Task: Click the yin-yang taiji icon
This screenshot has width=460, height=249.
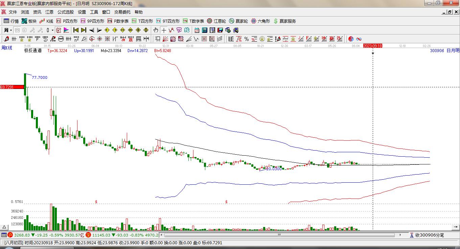Action: (351, 39)
